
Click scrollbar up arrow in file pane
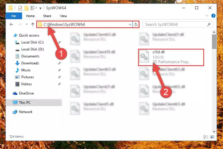214,32
